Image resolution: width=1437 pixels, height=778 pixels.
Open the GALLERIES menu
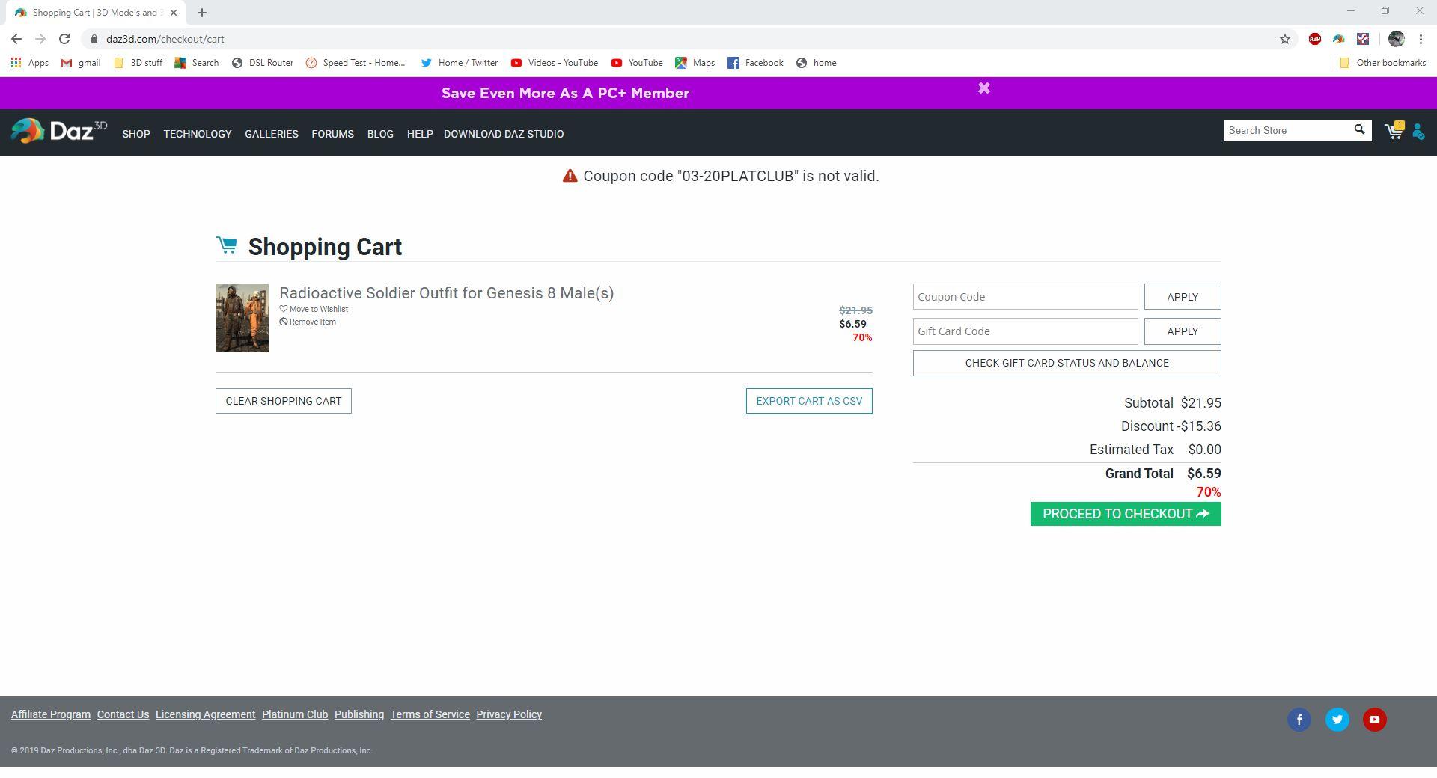coord(272,134)
